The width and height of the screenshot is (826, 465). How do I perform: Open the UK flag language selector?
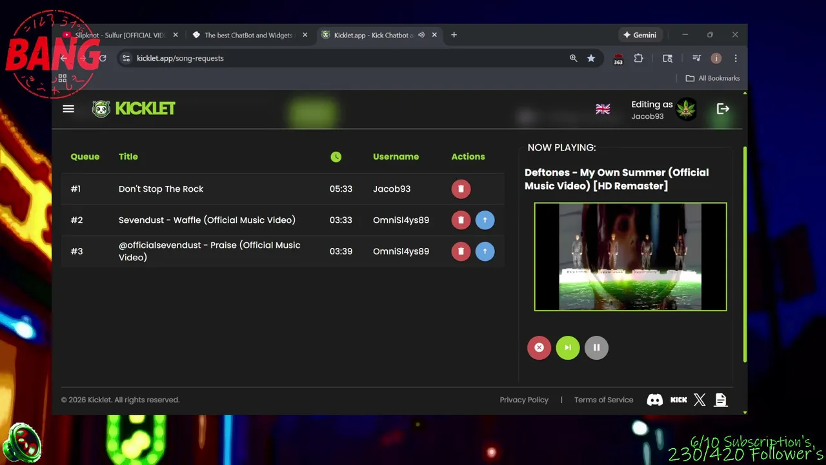[x=603, y=109]
